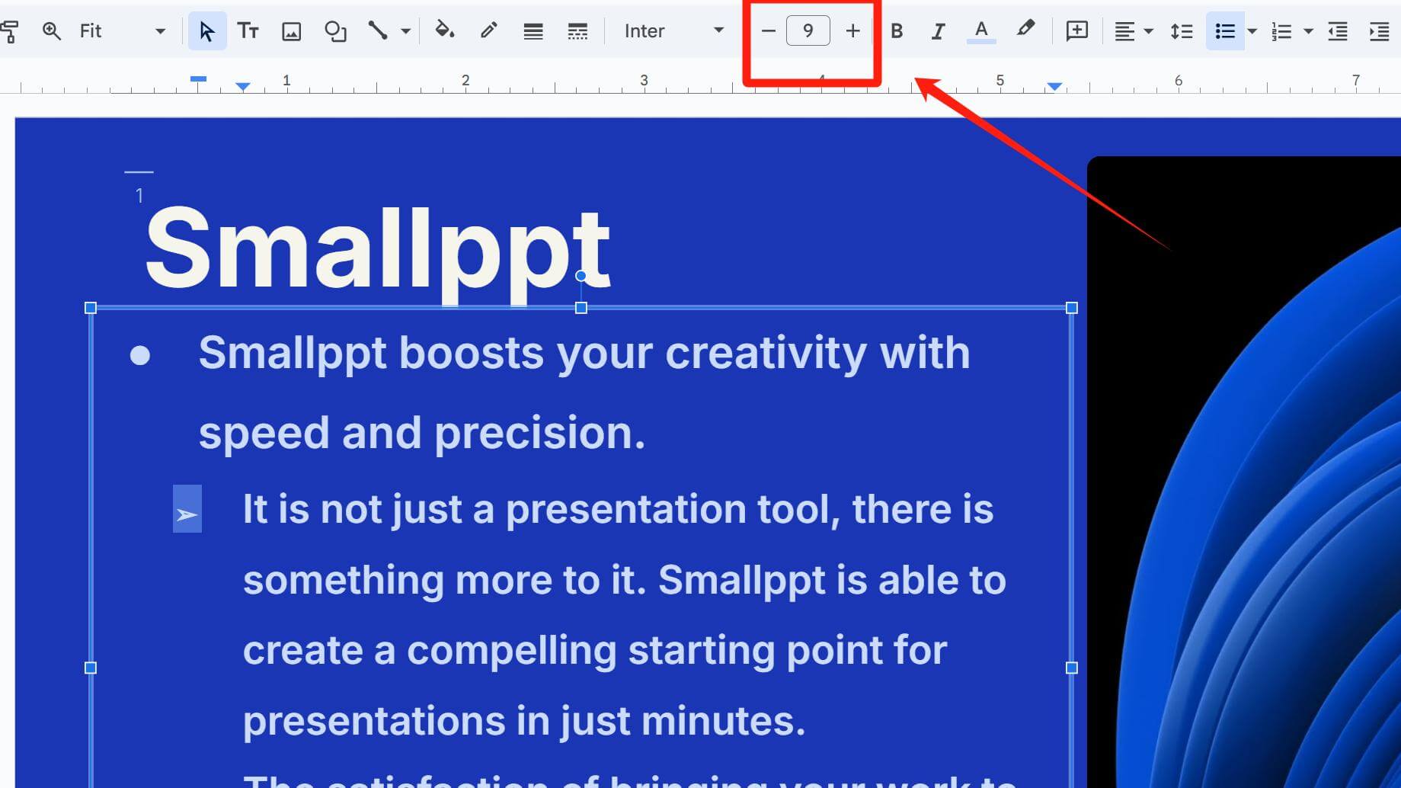Choose the Text box tool

248,31
